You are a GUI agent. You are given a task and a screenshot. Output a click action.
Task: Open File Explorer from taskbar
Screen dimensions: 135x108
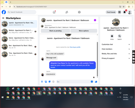pyautogui.click(x=8, y=97)
